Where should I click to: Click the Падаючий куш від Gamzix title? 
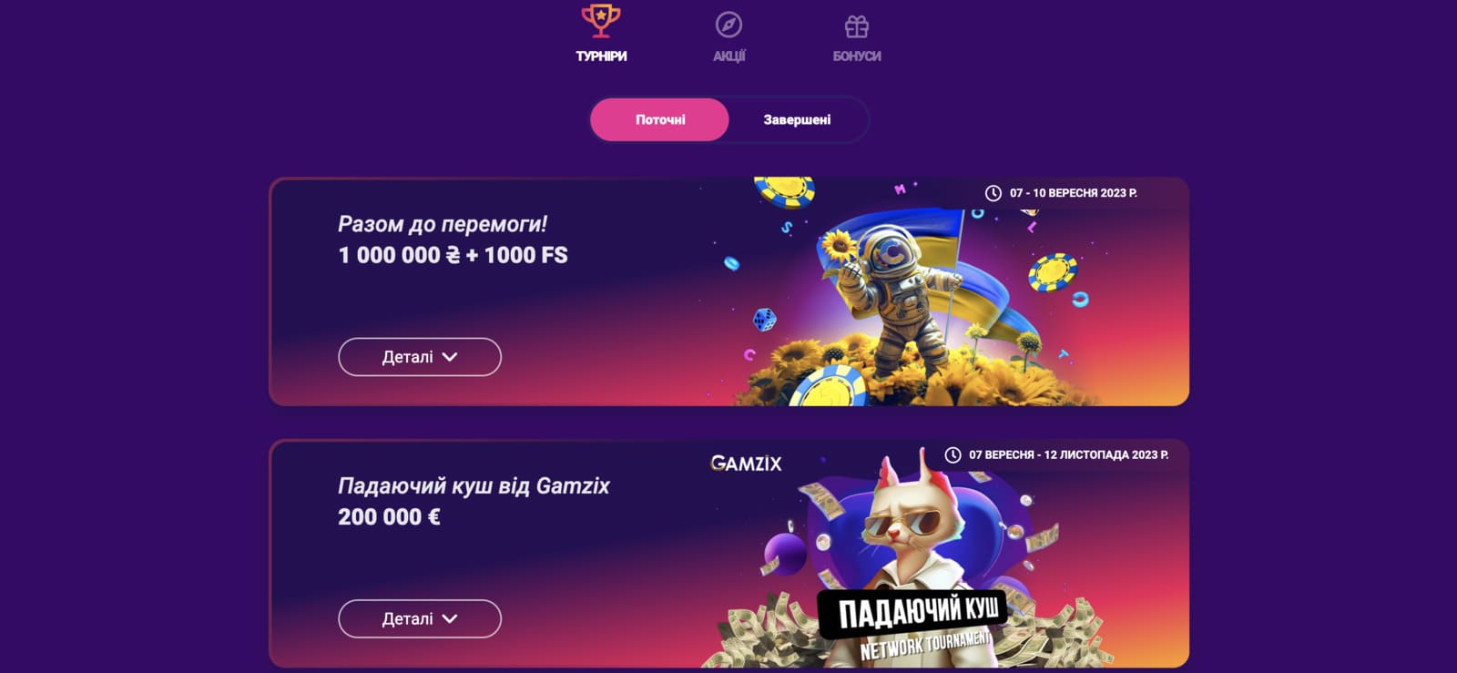[x=474, y=485]
